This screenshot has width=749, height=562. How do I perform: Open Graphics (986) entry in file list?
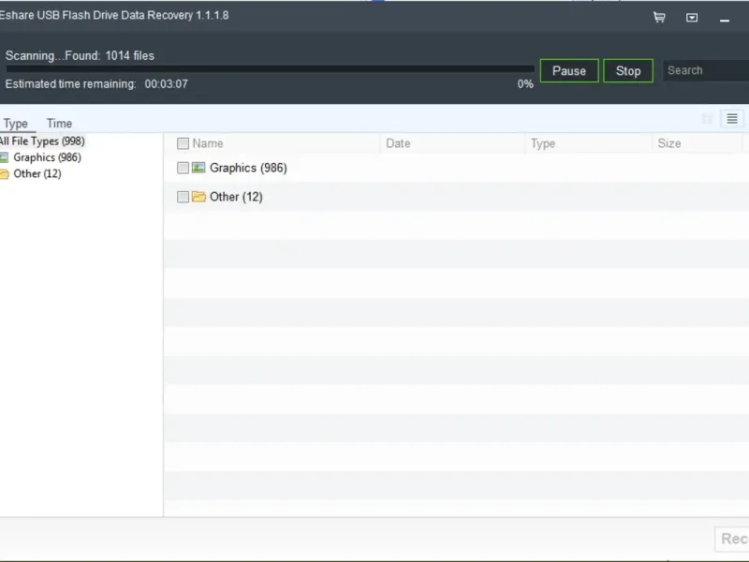[248, 168]
